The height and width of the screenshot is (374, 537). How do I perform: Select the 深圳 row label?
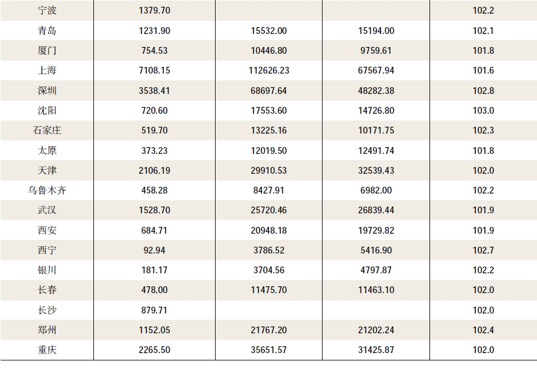point(47,91)
